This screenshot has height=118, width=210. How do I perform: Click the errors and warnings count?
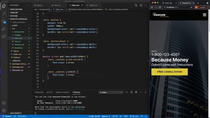click(x=22, y=116)
